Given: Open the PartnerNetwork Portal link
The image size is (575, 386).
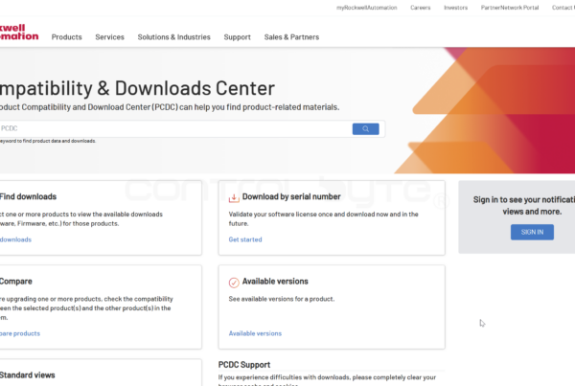Looking at the screenshot, I should 510,8.
